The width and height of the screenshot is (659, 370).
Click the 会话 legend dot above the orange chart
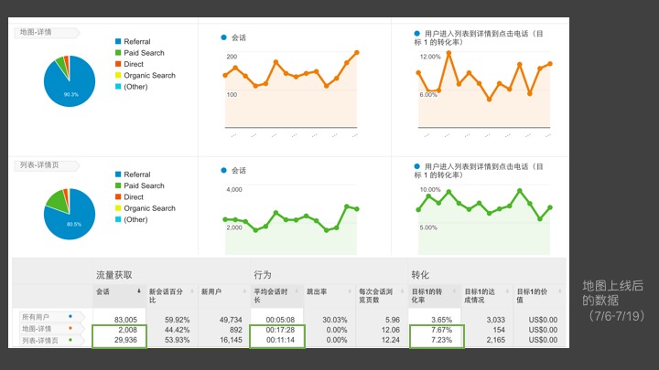[x=223, y=37]
